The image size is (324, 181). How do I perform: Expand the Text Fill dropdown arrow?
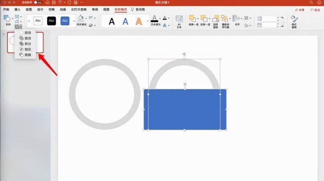coord(160,18)
